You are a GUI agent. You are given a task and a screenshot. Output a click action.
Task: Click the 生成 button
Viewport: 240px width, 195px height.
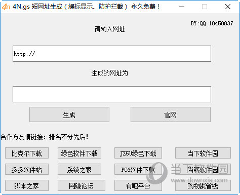tap(69, 114)
